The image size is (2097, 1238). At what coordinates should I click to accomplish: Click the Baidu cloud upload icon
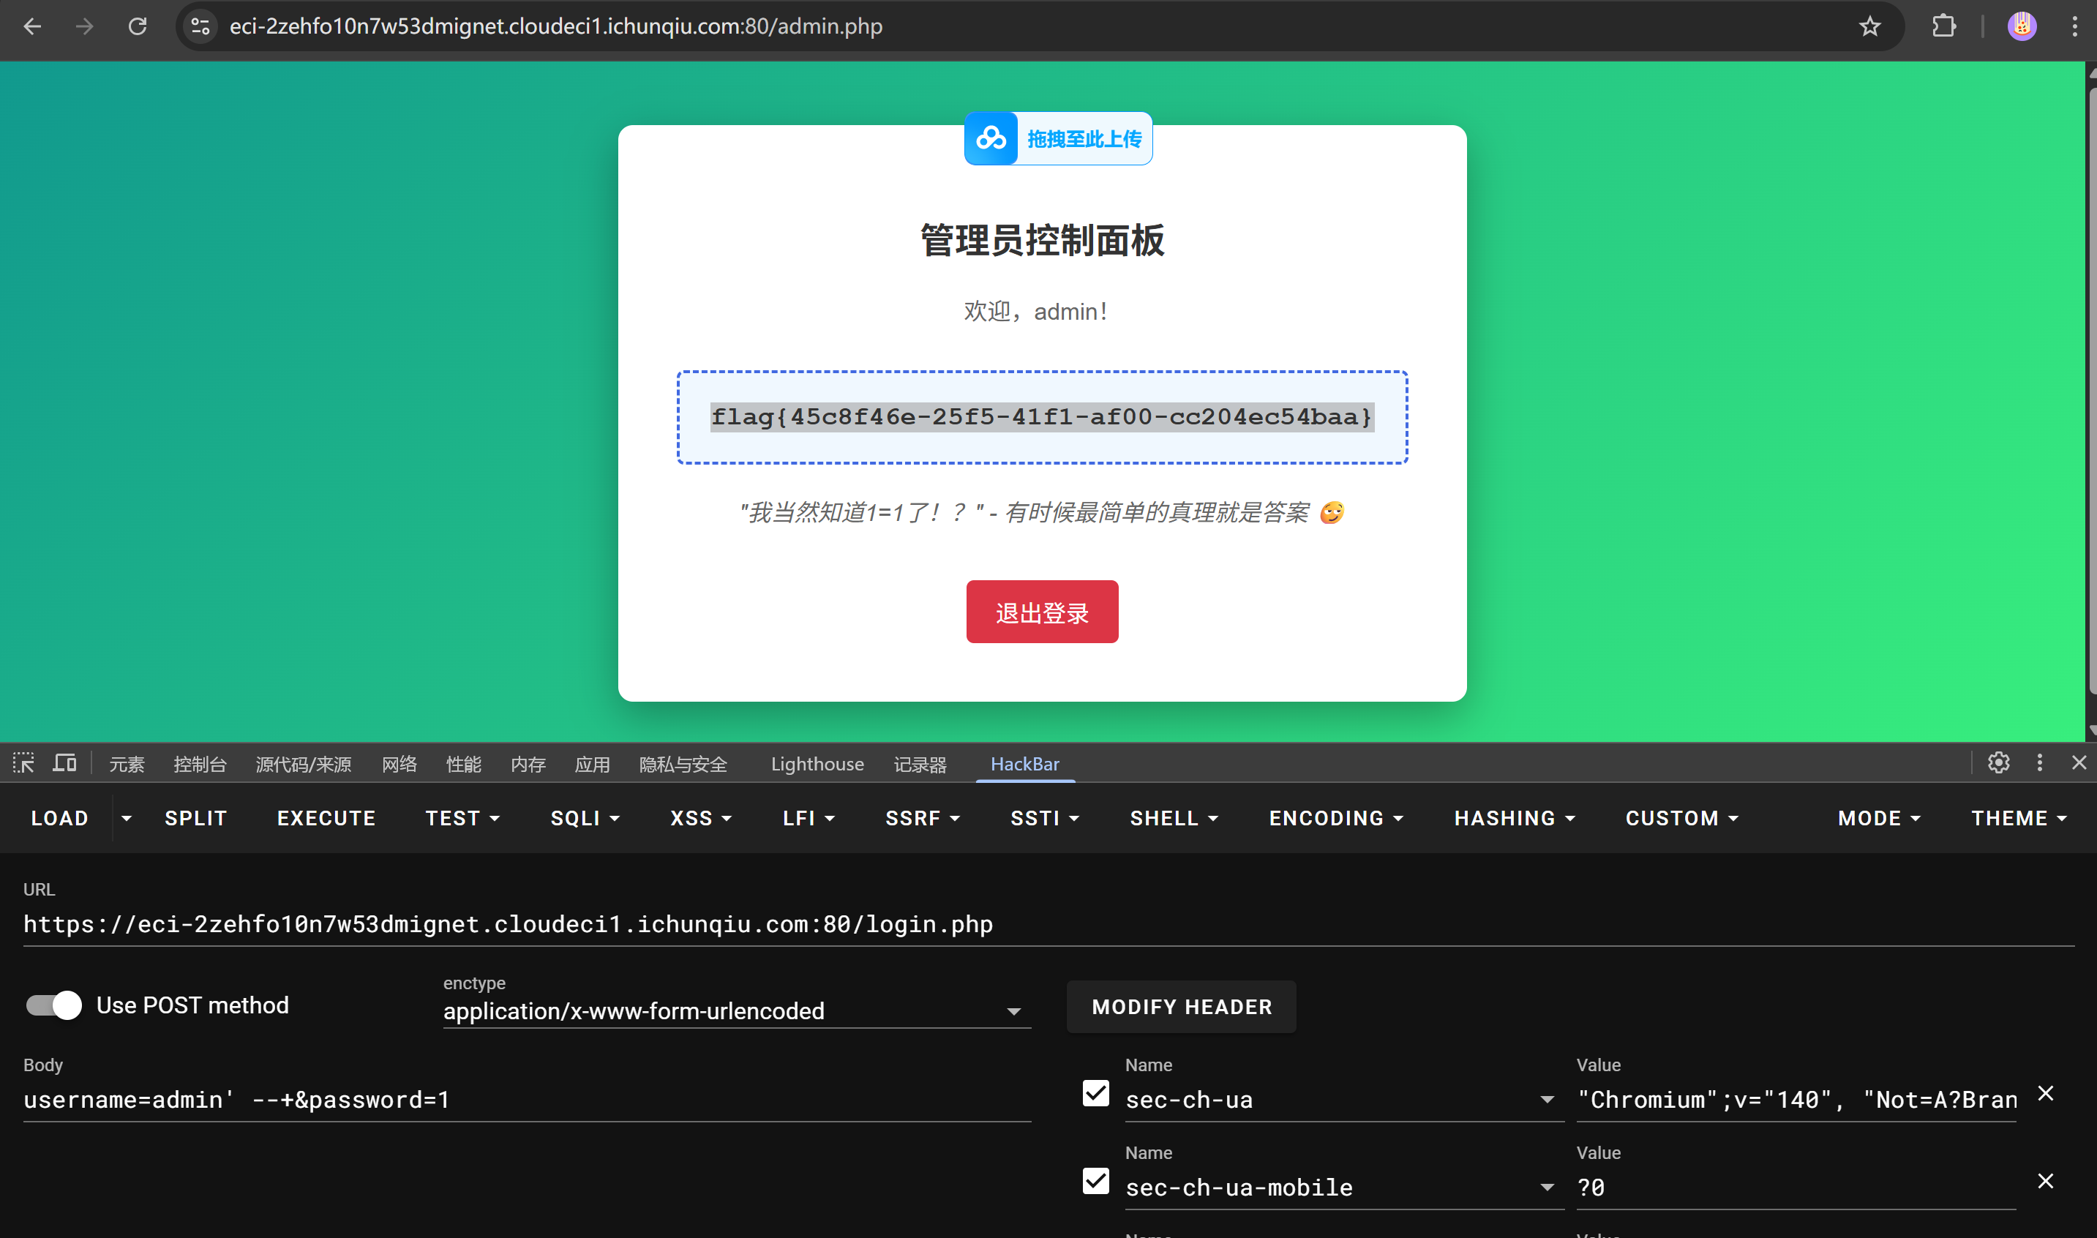[991, 138]
